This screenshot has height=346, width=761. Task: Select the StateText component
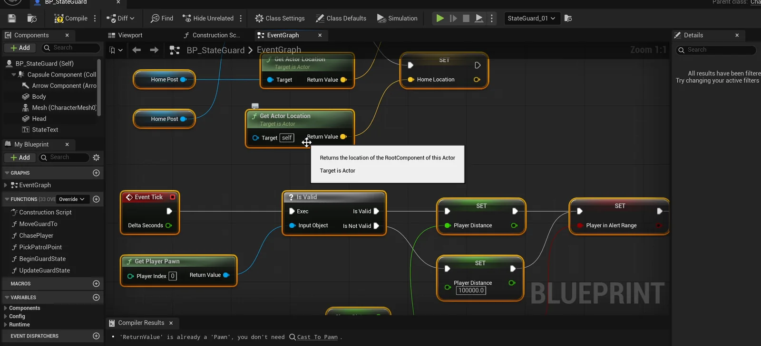coord(40,130)
